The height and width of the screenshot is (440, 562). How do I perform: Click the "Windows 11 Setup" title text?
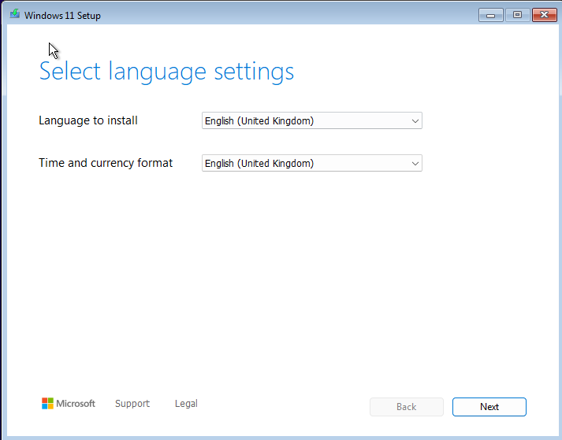(x=62, y=16)
